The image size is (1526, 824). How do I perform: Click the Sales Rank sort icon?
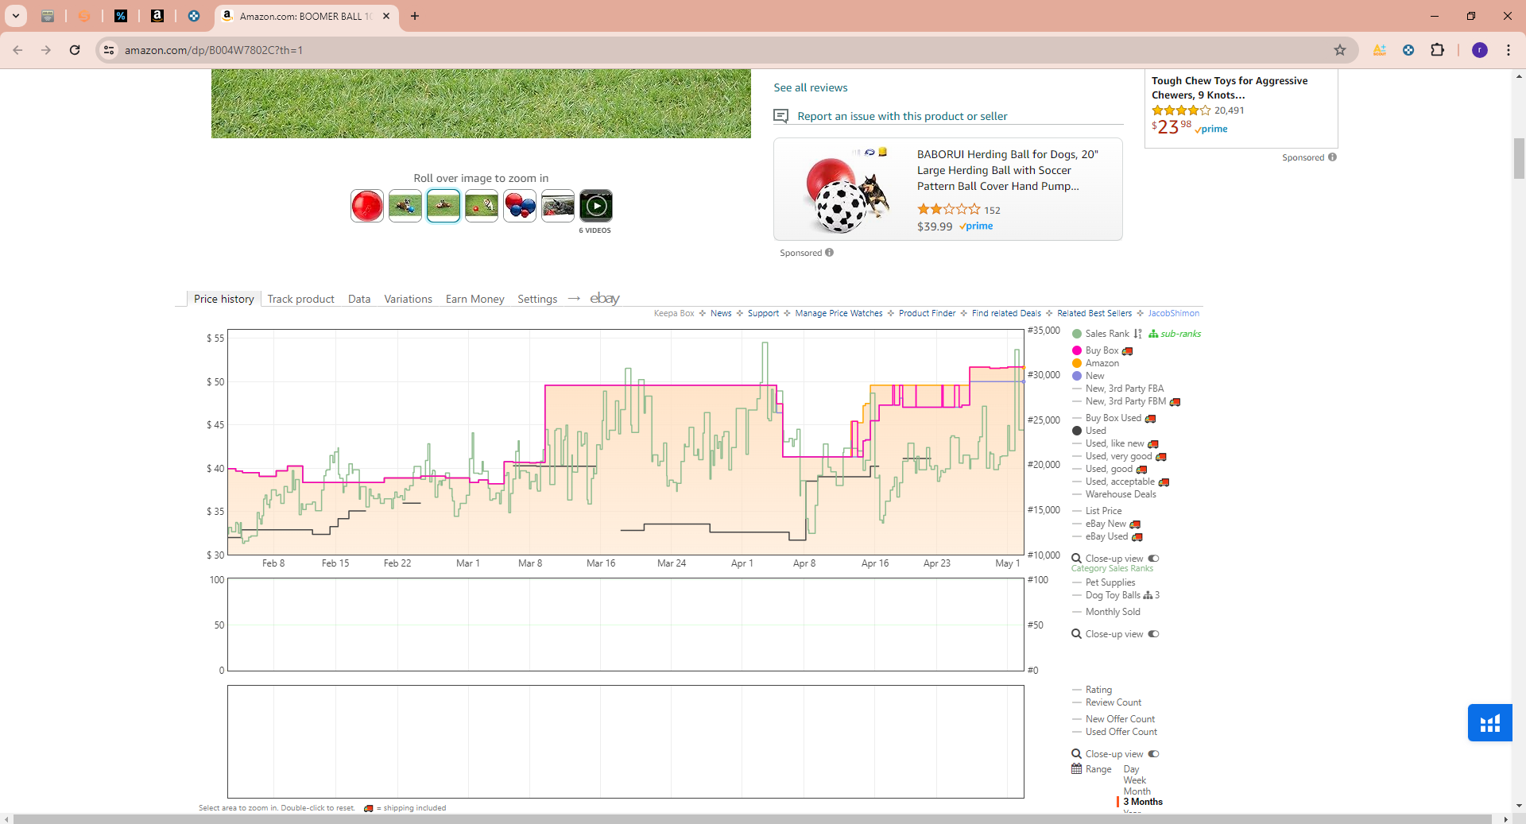1137,334
